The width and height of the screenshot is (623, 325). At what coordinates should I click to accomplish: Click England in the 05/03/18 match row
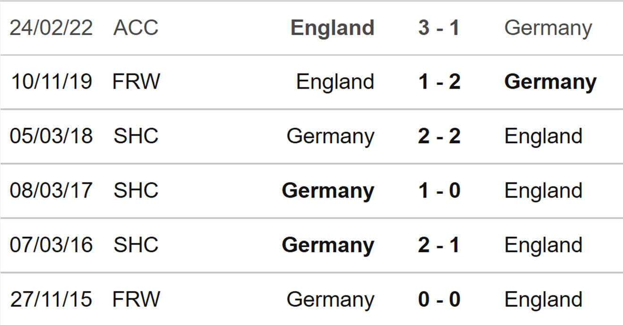(x=543, y=136)
